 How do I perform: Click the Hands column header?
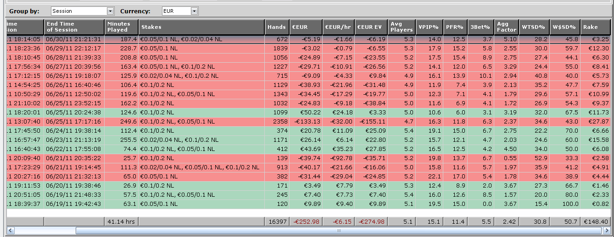277,27
